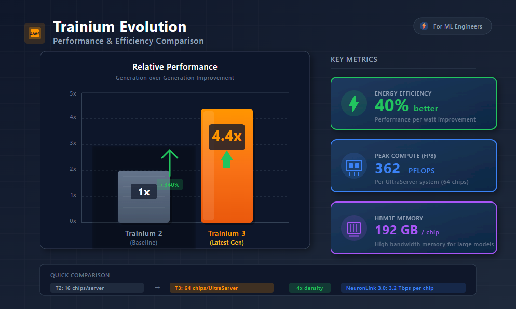Image resolution: width=516 pixels, height=309 pixels.
Task: Click the Trainium 3 axis label
Action: click(227, 233)
